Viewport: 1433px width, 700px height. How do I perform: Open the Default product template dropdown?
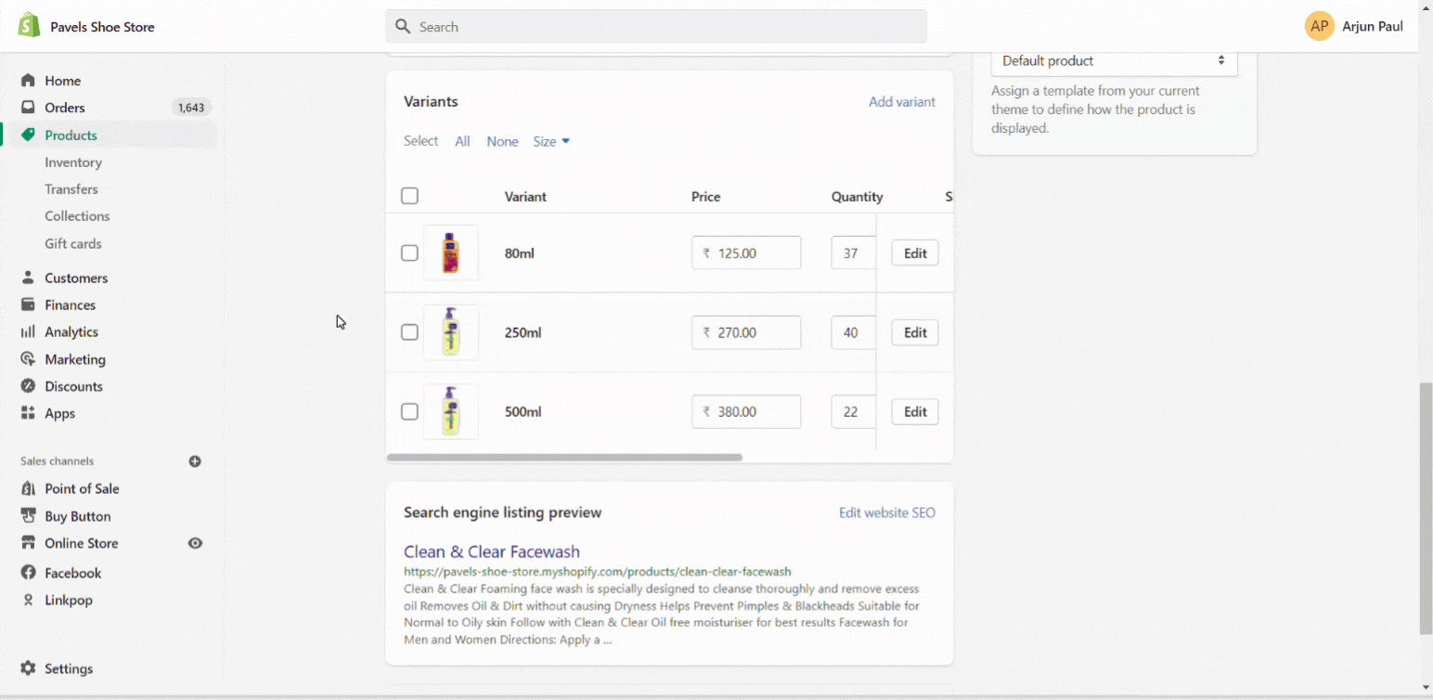point(1114,60)
